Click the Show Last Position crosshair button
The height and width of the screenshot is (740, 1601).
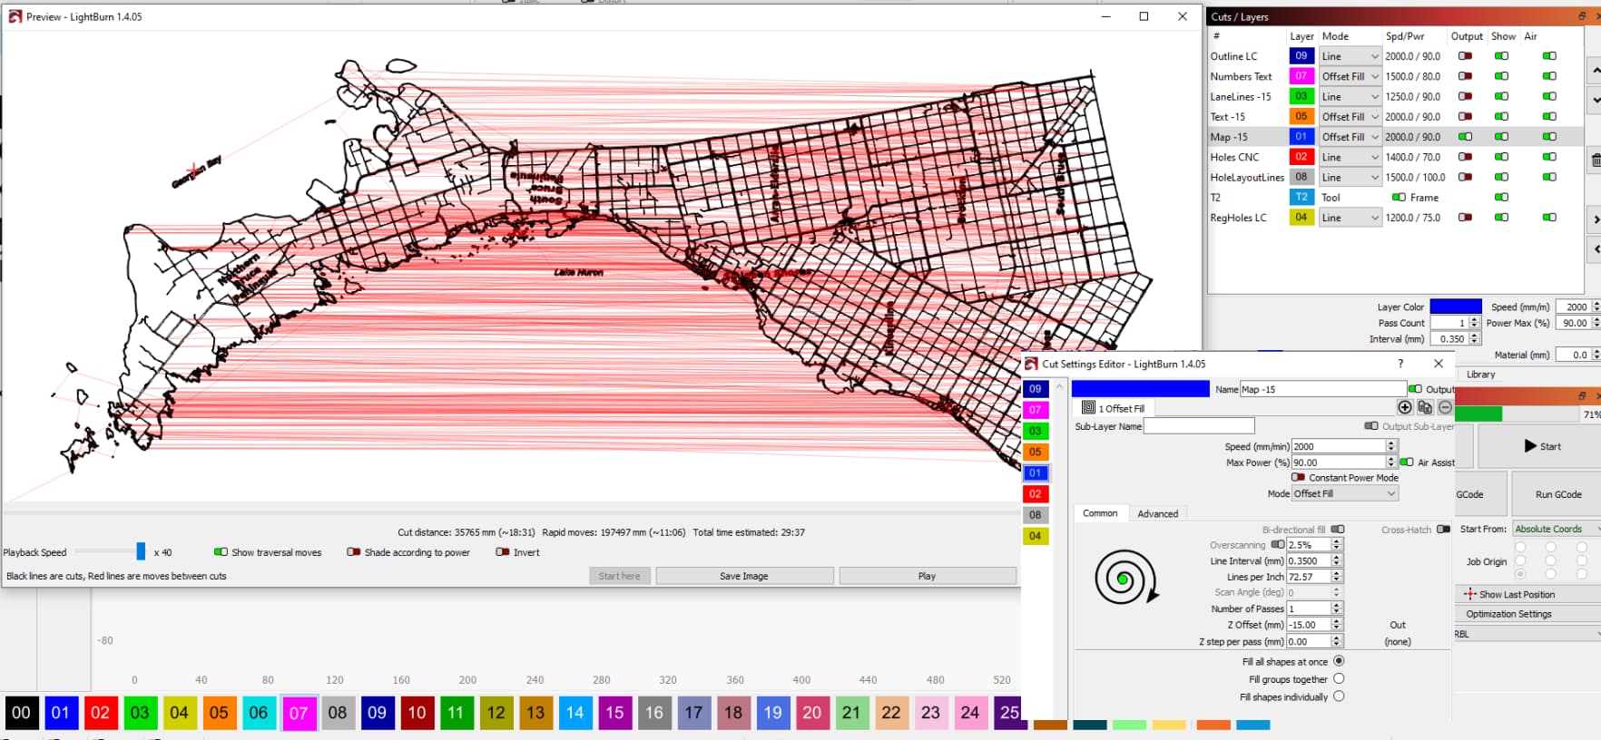click(x=1527, y=594)
